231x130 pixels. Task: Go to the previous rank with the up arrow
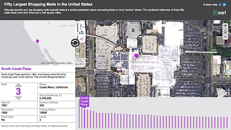point(19,85)
